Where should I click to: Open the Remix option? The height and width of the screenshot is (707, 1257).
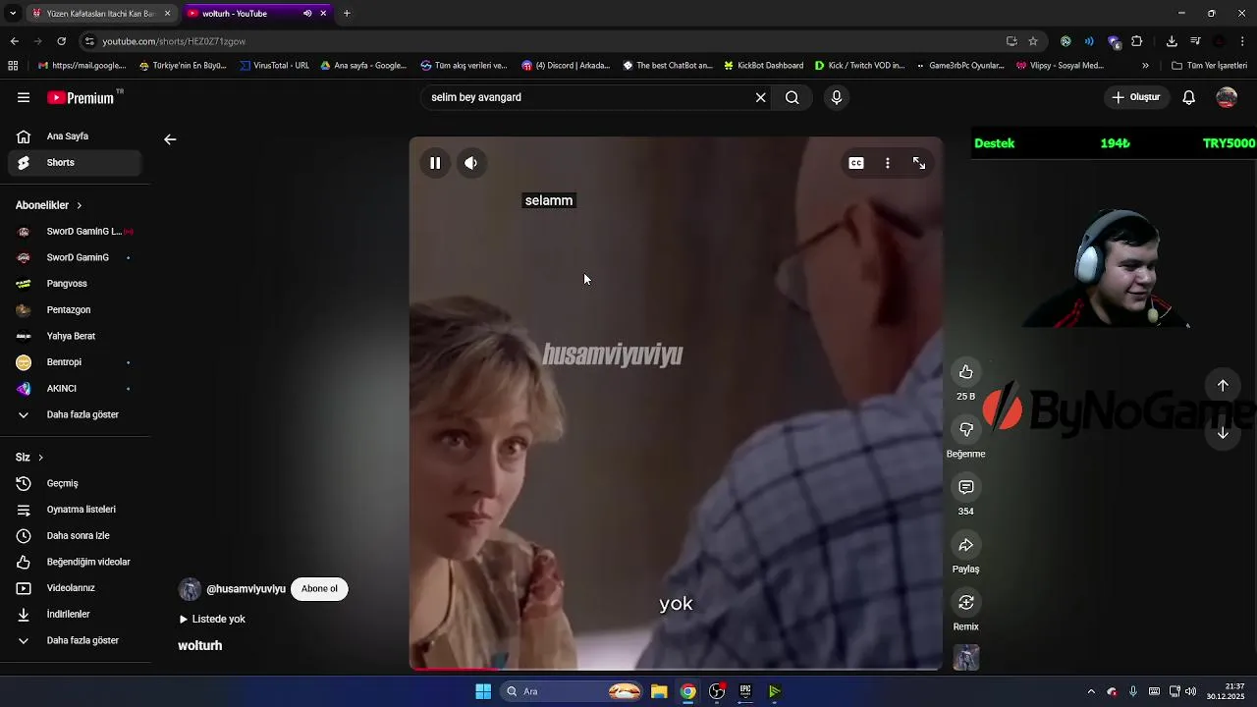coord(966,602)
